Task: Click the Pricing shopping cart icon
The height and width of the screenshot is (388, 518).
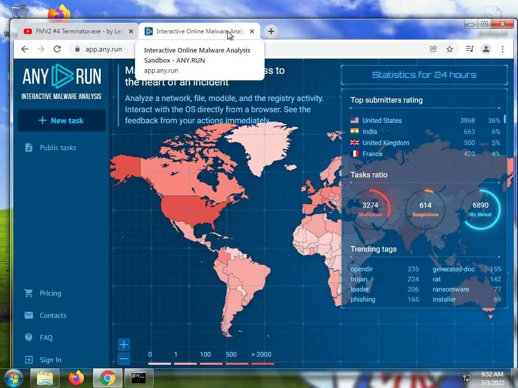Action: coord(29,293)
